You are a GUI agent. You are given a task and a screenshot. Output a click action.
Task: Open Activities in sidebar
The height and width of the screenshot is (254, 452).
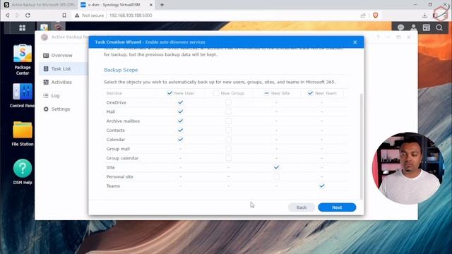point(63,82)
